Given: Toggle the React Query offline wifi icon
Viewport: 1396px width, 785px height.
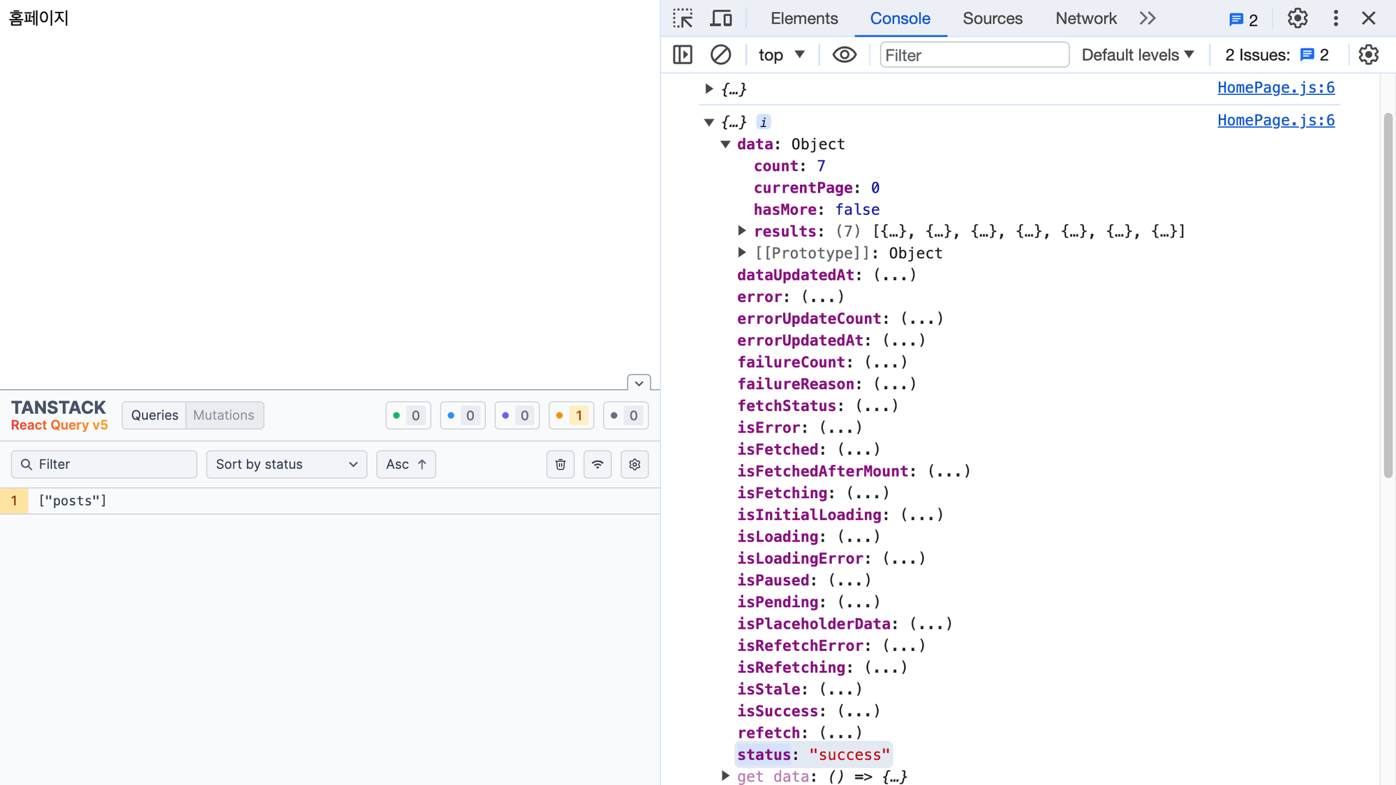Looking at the screenshot, I should click(597, 465).
